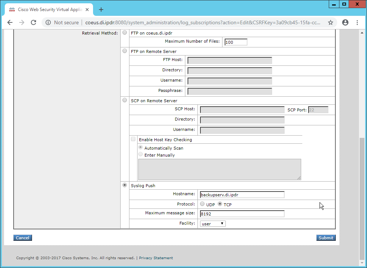The height and width of the screenshot is (268, 367).
Task: Select Automatically Scan radio option
Action: [x=140, y=147]
